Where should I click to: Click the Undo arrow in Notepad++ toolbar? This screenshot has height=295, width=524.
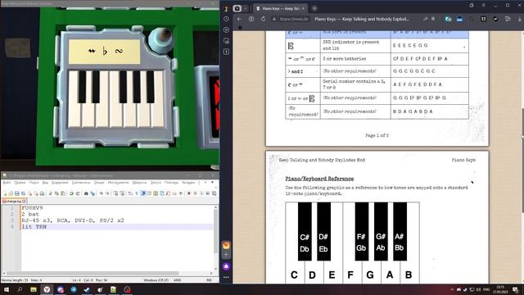71,193
